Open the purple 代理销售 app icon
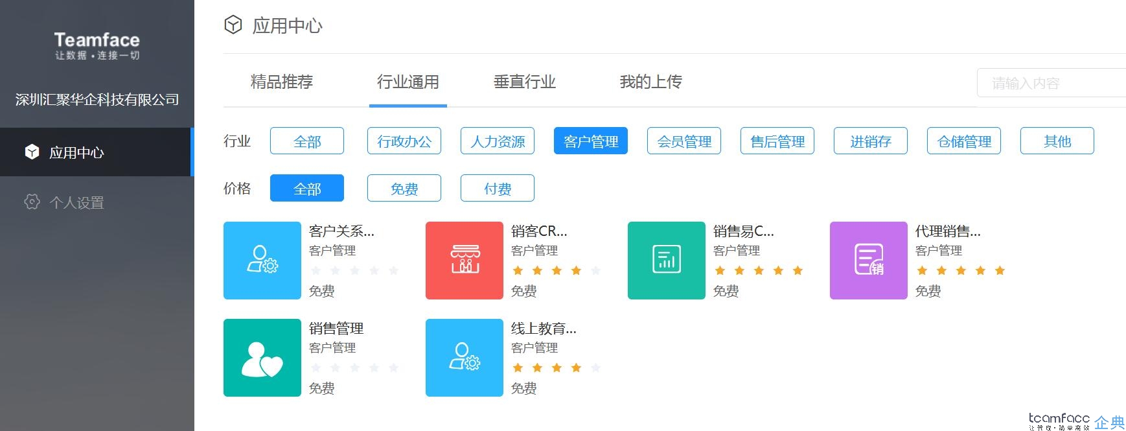This screenshot has width=1126, height=431. [869, 261]
